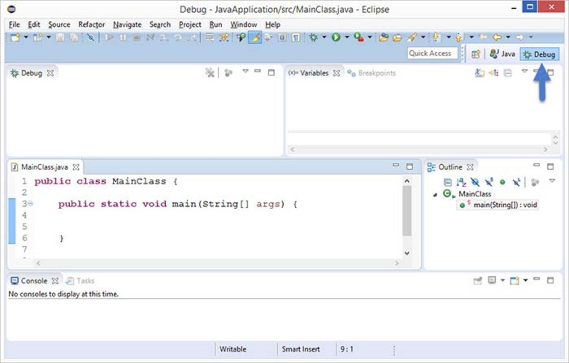This screenshot has height=363, width=569.
Task: Collapse the main method fold marker
Action: pyautogui.click(x=30, y=204)
